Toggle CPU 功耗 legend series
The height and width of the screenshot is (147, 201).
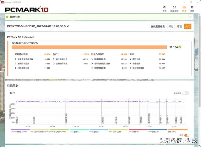tap(118, 131)
